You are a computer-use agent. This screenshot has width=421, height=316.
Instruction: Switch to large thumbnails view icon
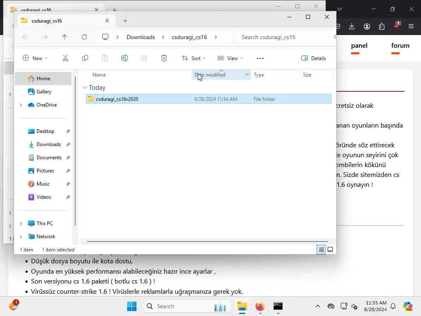coord(330,250)
